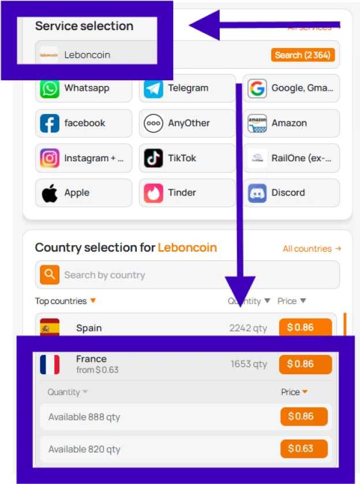Click the Search by country field

(196, 275)
